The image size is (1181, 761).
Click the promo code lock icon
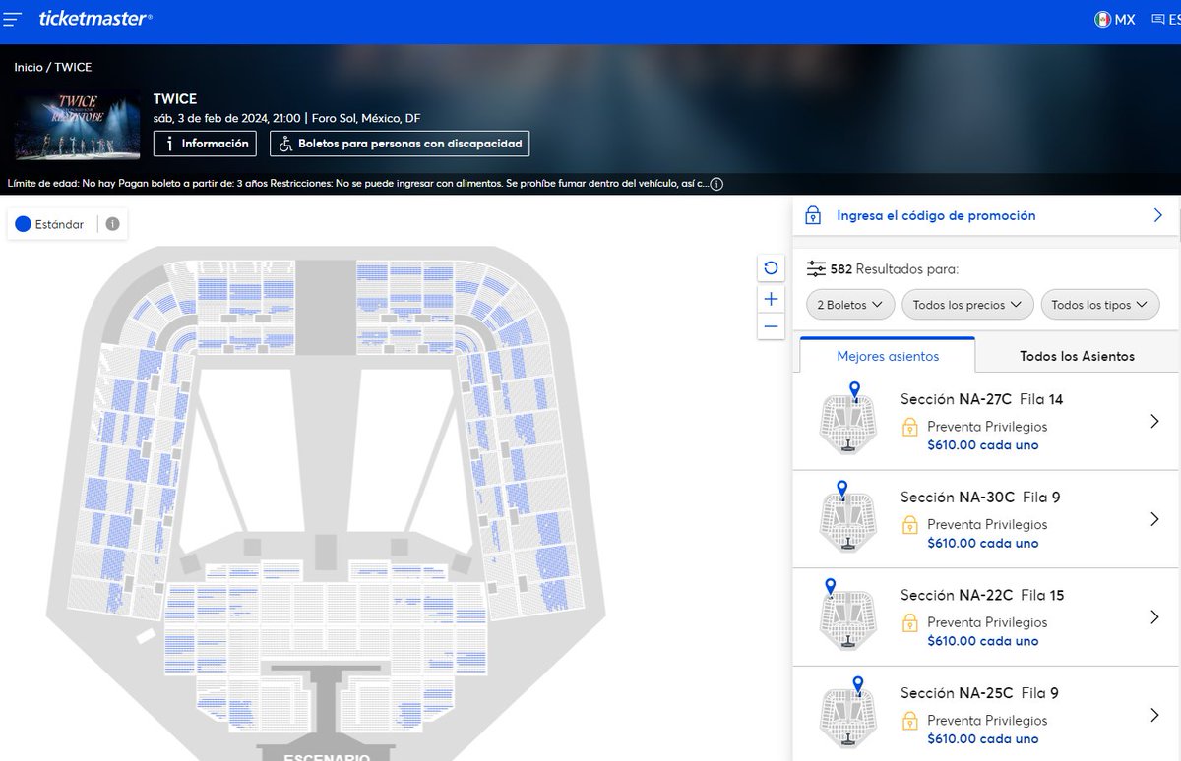pos(813,215)
